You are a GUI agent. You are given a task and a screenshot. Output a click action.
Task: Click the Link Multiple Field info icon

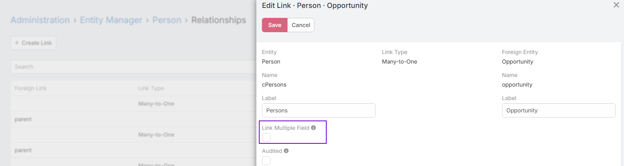pyautogui.click(x=314, y=128)
